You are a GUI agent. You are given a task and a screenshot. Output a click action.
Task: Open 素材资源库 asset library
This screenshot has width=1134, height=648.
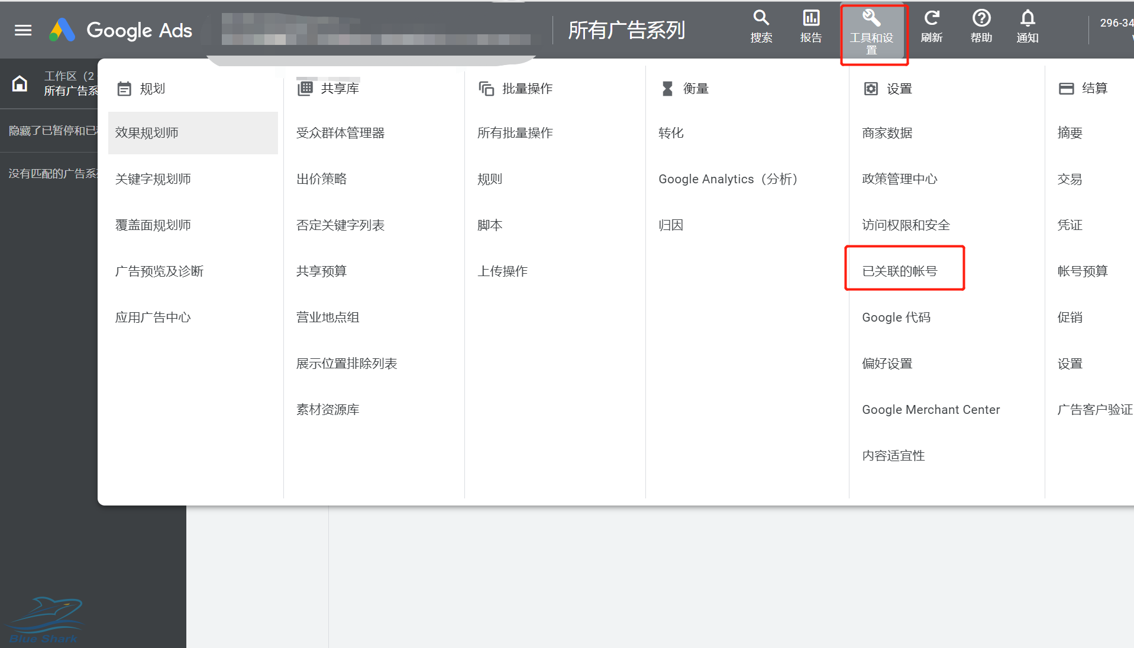[328, 410]
